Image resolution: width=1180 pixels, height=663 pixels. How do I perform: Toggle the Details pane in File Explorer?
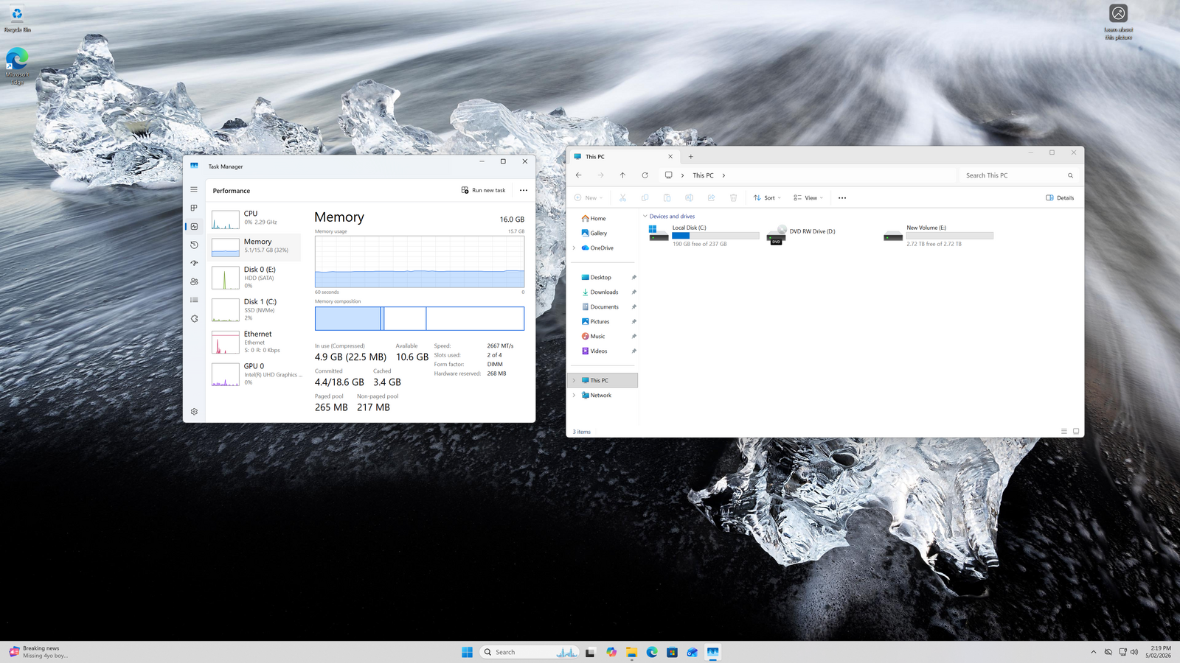pyautogui.click(x=1060, y=197)
